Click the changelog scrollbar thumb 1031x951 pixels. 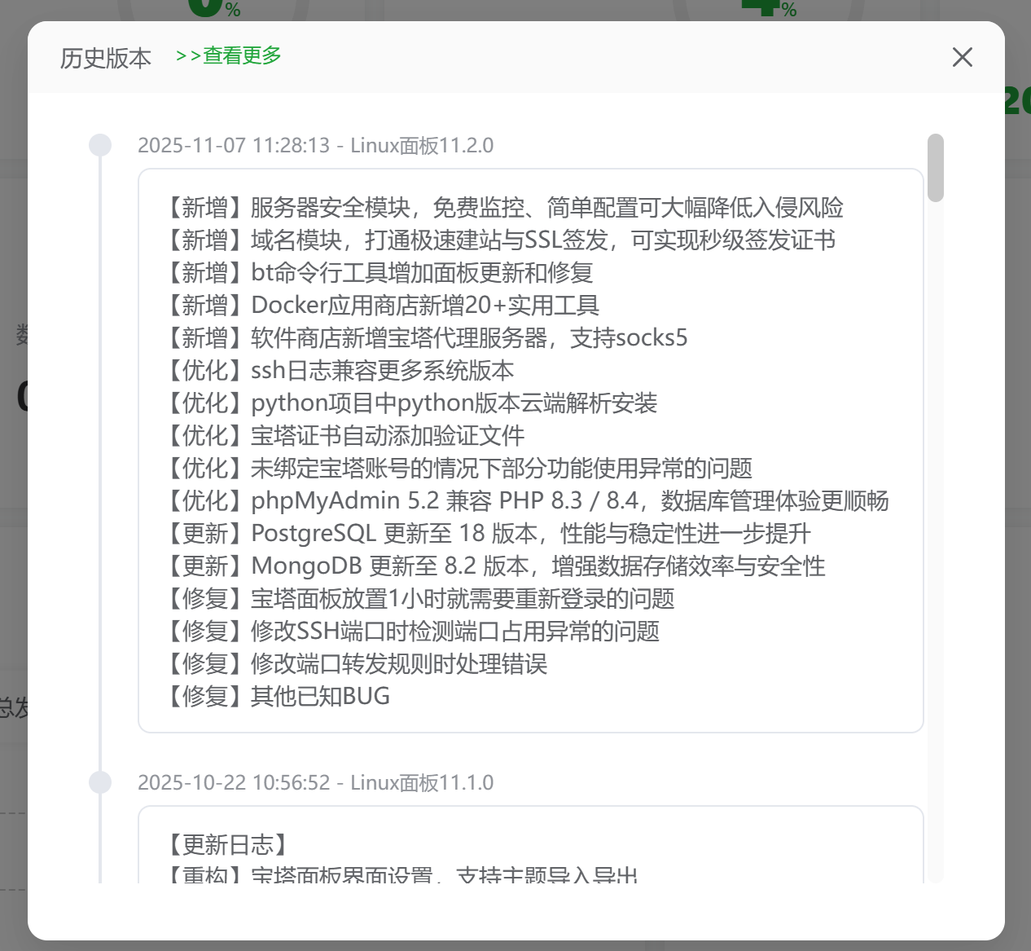coord(936,167)
